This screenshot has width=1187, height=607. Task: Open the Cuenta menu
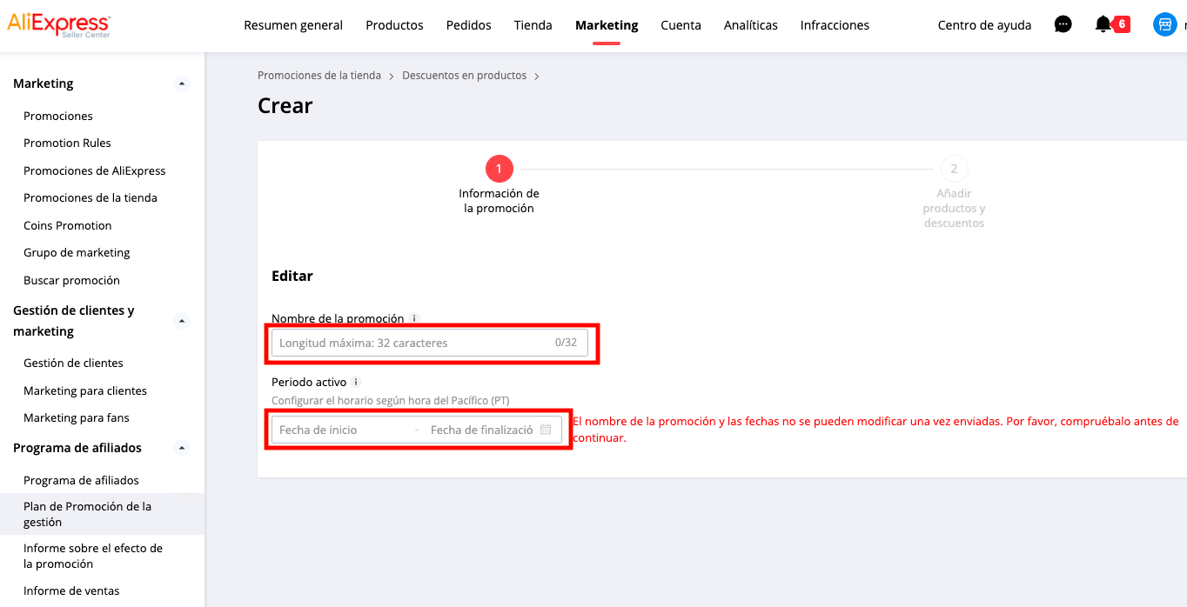click(x=681, y=25)
